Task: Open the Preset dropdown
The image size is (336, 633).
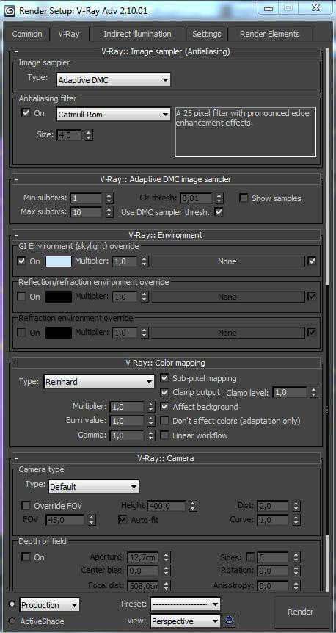Action: coord(185,604)
